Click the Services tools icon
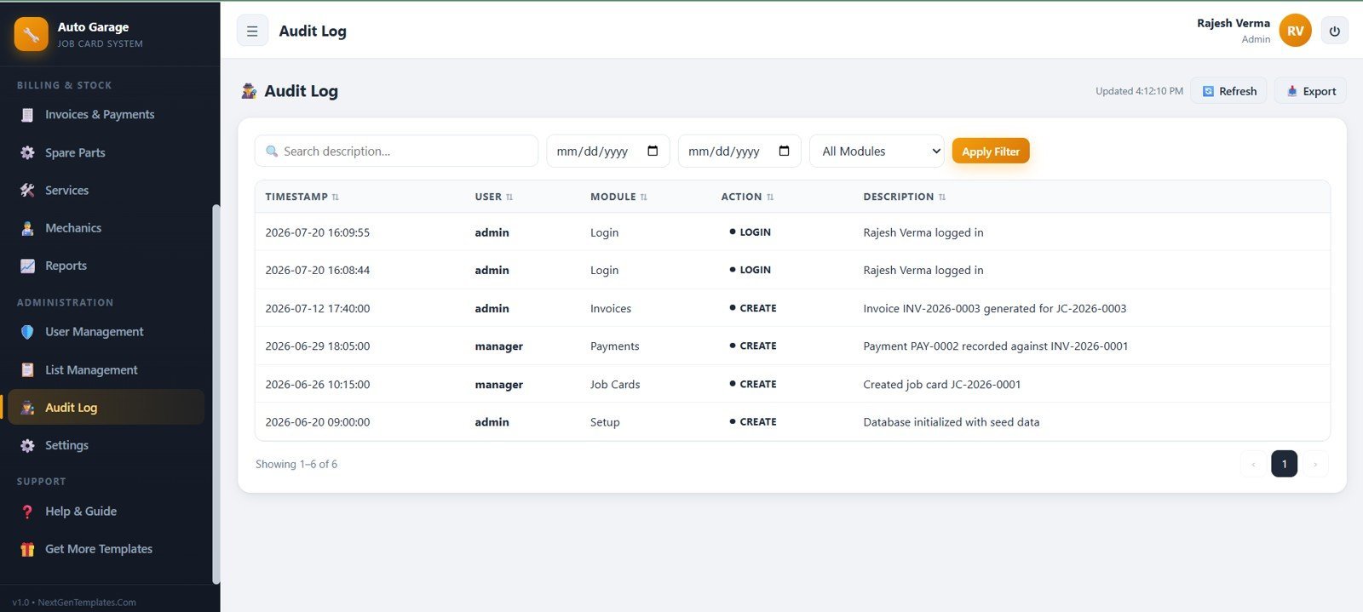The width and height of the screenshot is (1363, 612). pyautogui.click(x=27, y=191)
